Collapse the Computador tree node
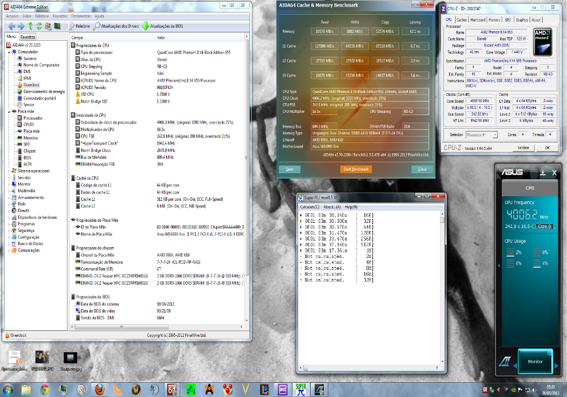567x397 pixels. (x=9, y=52)
